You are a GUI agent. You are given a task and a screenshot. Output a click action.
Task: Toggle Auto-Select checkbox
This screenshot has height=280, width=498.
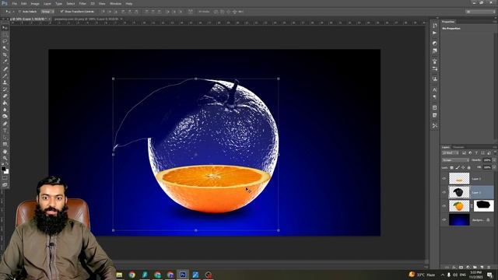click(19, 12)
